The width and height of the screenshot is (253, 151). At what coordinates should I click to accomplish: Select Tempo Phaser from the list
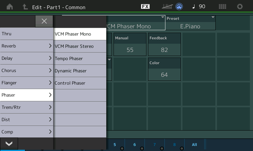pyautogui.click(x=80, y=59)
